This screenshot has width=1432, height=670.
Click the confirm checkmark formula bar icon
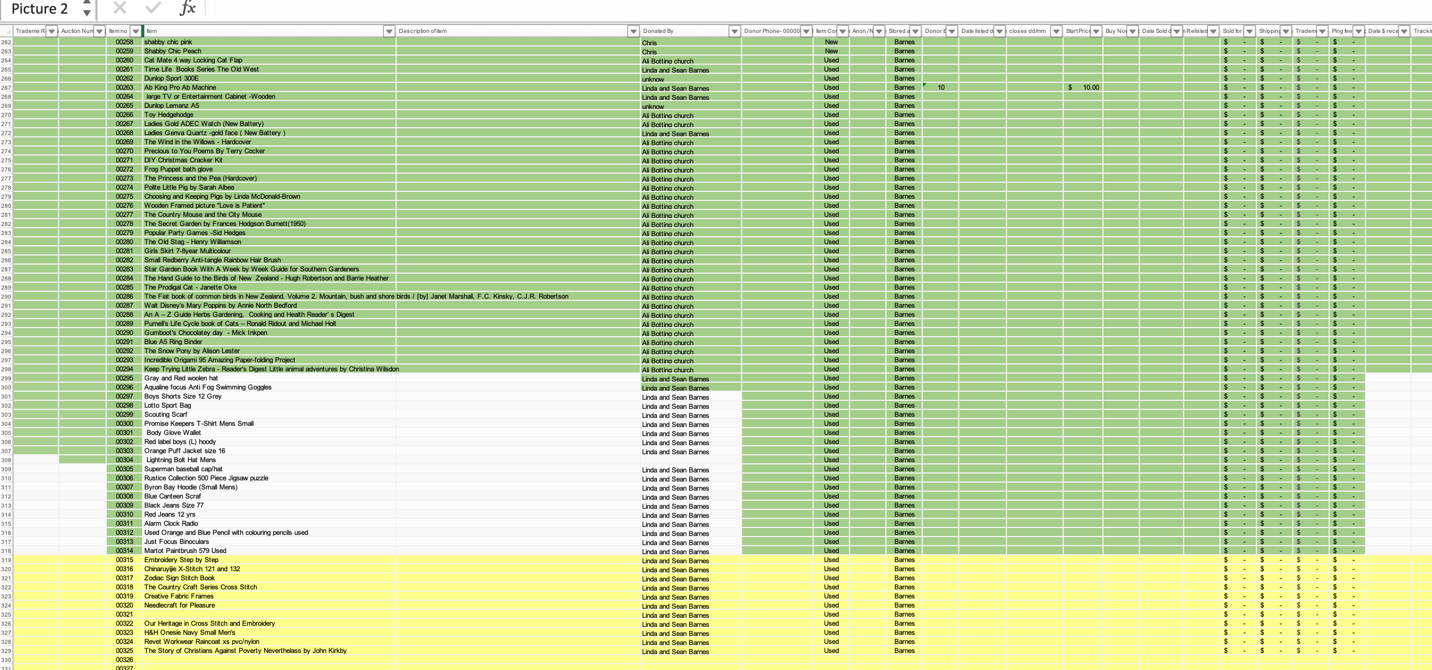point(153,8)
